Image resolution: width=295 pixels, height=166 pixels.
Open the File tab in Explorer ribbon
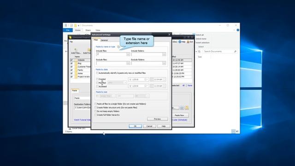(x=68, y=30)
